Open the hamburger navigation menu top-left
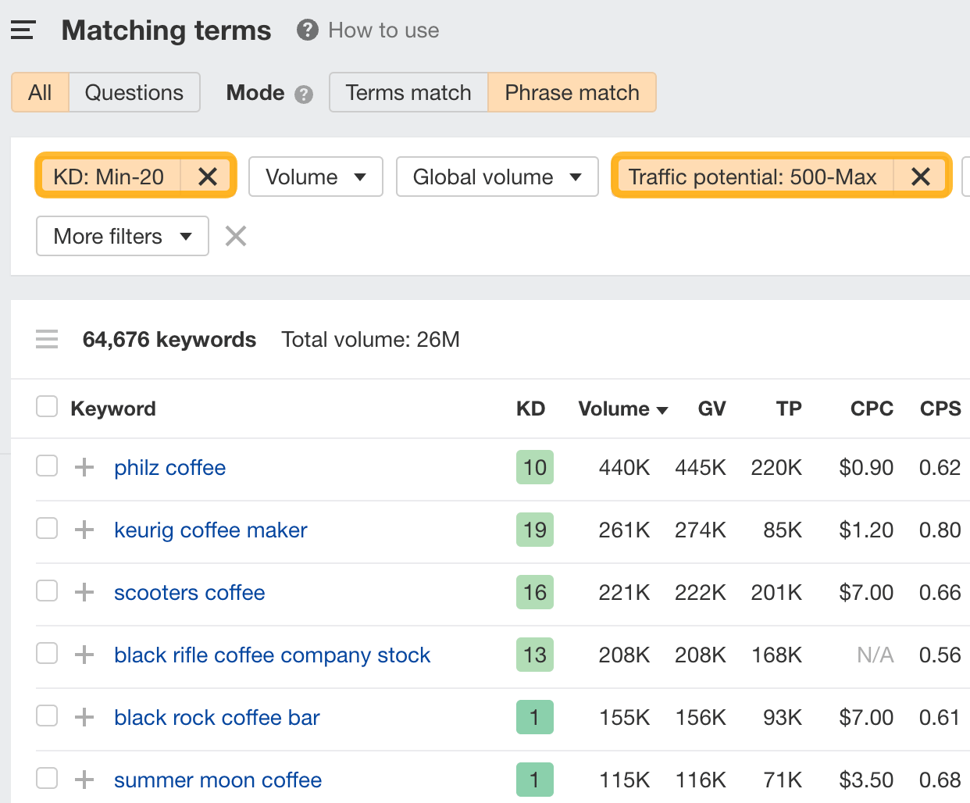This screenshot has width=970, height=803. pyautogui.click(x=22, y=30)
